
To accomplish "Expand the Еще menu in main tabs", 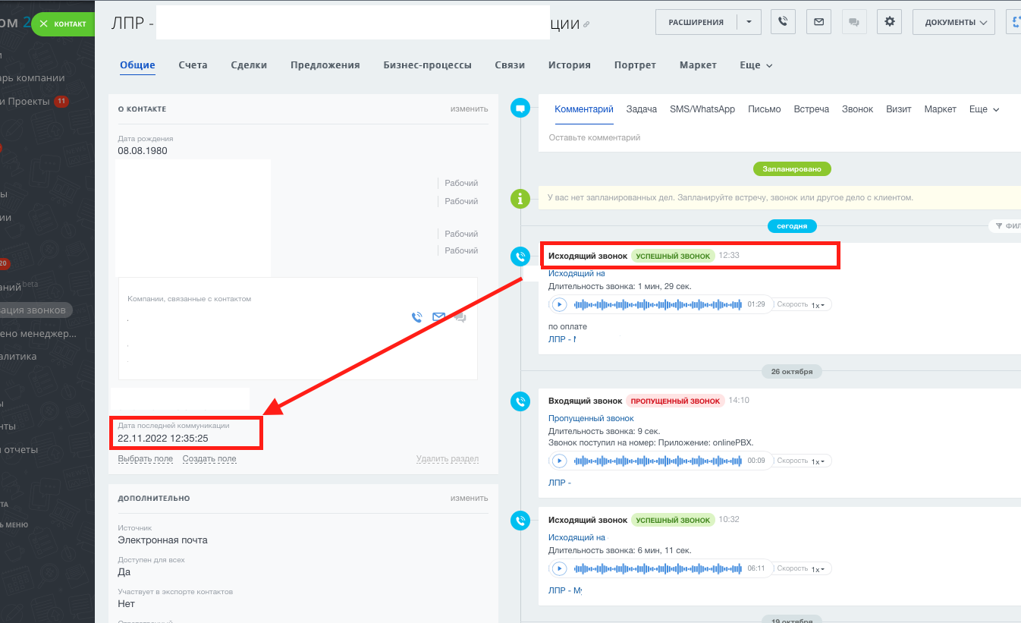I will (x=756, y=65).
